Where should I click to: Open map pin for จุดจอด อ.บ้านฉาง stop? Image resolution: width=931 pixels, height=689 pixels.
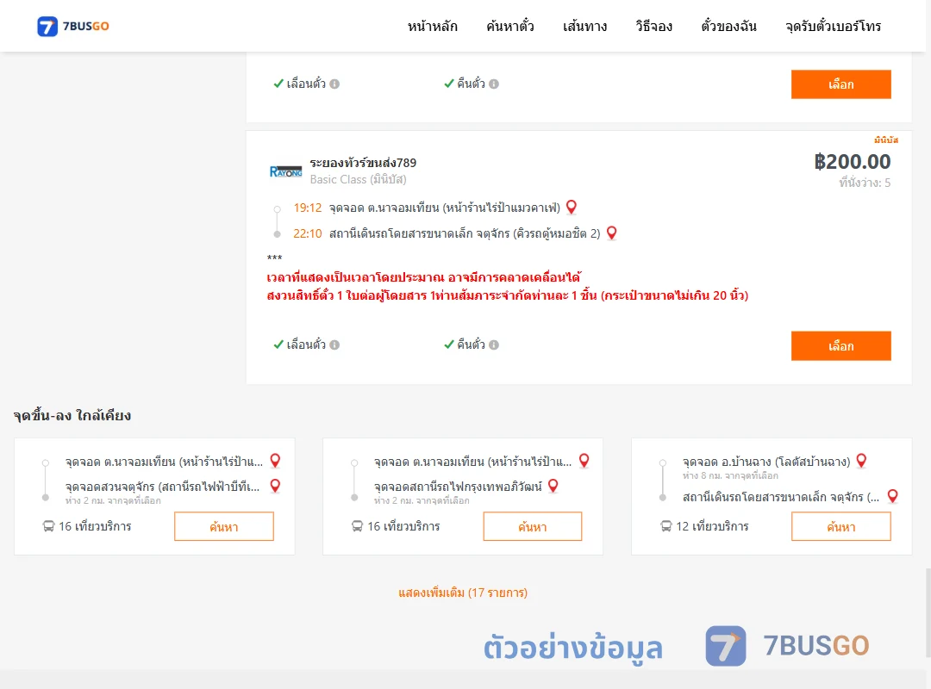click(861, 461)
